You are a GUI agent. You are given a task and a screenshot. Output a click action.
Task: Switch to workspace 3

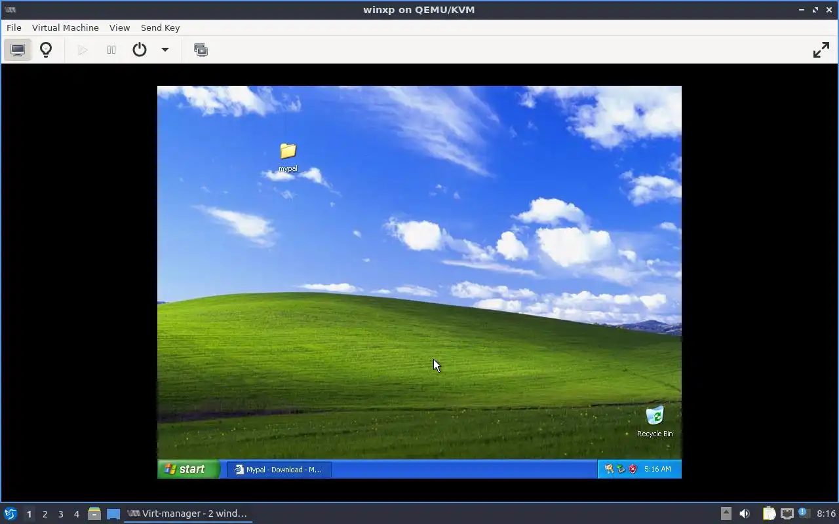(x=61, y=514)
